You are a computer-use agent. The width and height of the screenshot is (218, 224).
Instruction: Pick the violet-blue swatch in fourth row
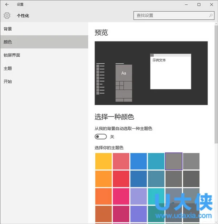click(x=138, y=214)
